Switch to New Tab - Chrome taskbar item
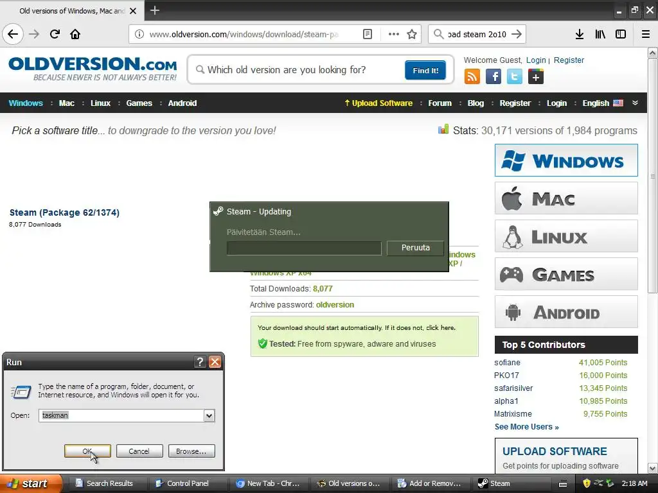Image resolution: width=658 pixels, height=493 pixels. coord(267,483)
